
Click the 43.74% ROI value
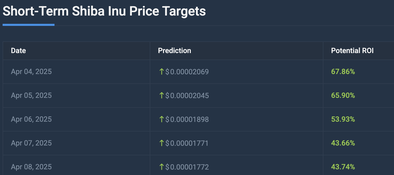(x=343, y=167)
